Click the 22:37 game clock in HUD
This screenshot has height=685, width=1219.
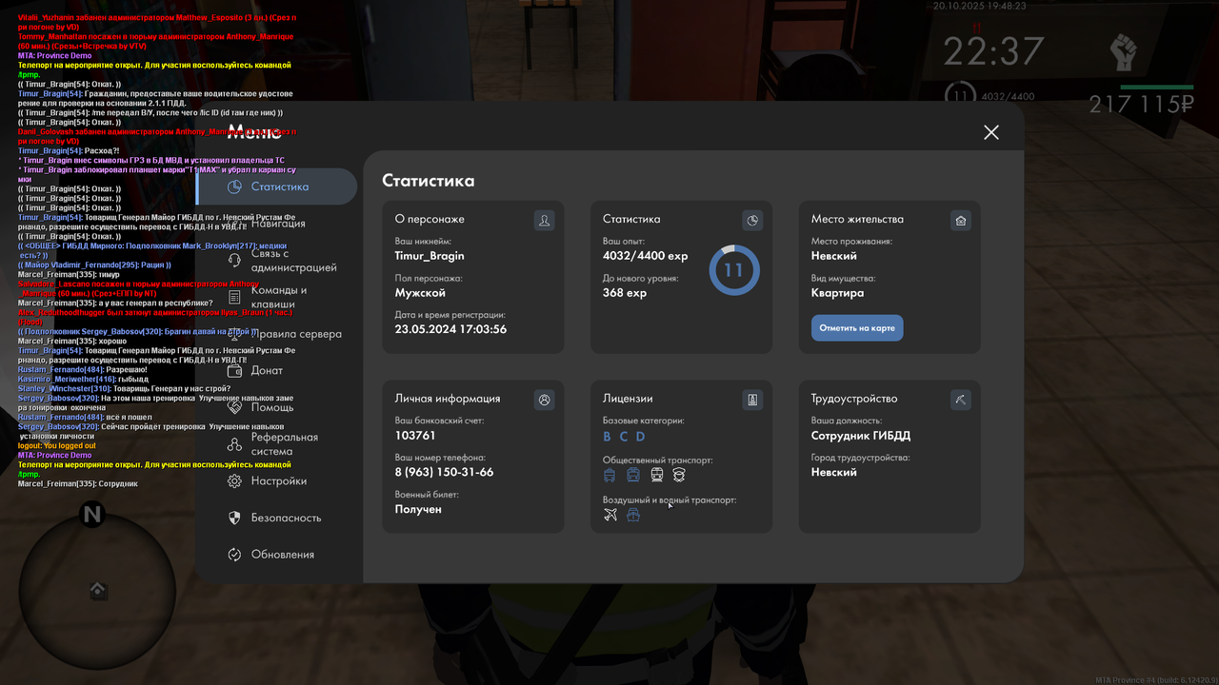(x=993, y=51)
